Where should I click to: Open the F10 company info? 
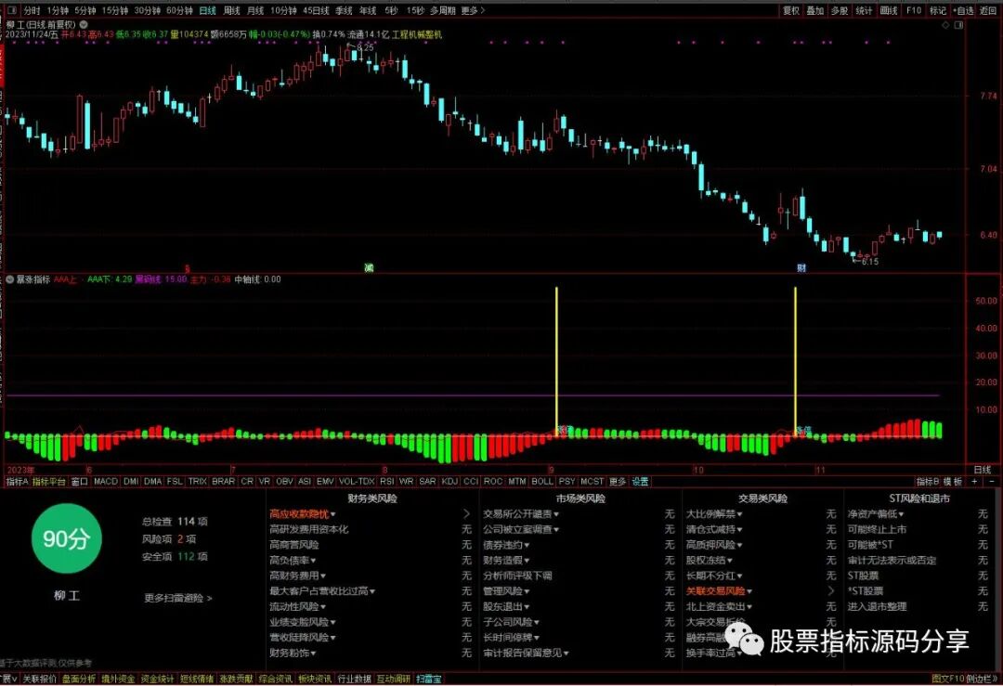coord(914,10)
